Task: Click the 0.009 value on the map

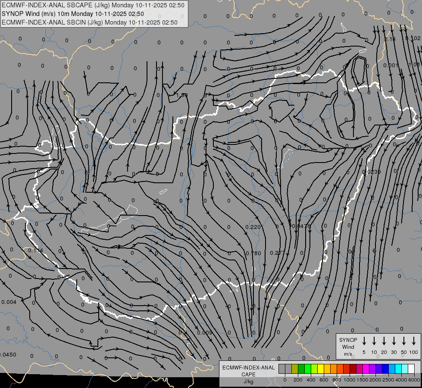Action: [205, 332]
